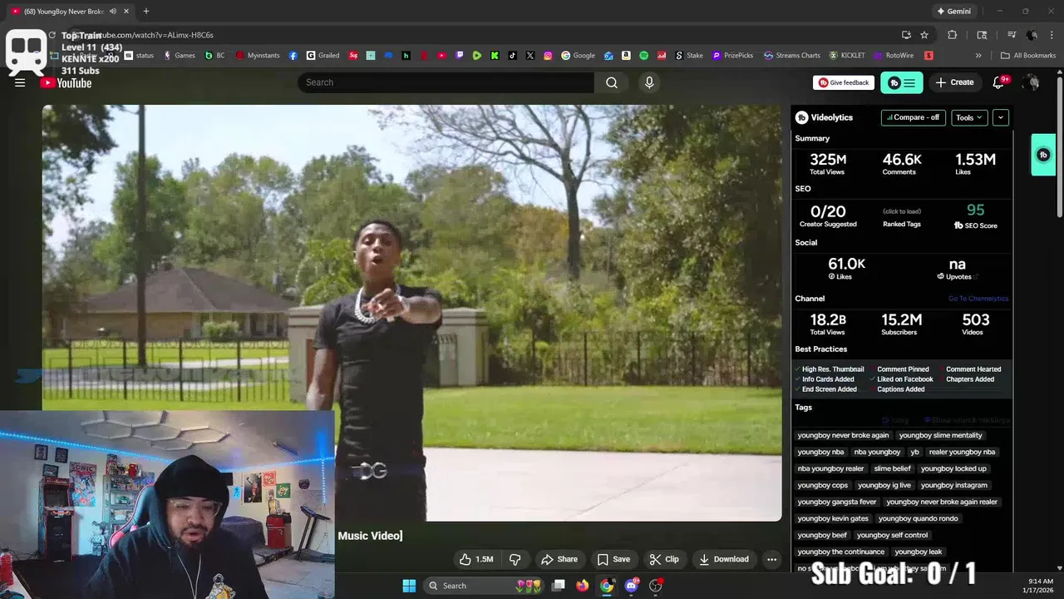Screen dimensions: 1064x599
Task: Mute the tab audio speaker icon
Action: coord(113,12)
